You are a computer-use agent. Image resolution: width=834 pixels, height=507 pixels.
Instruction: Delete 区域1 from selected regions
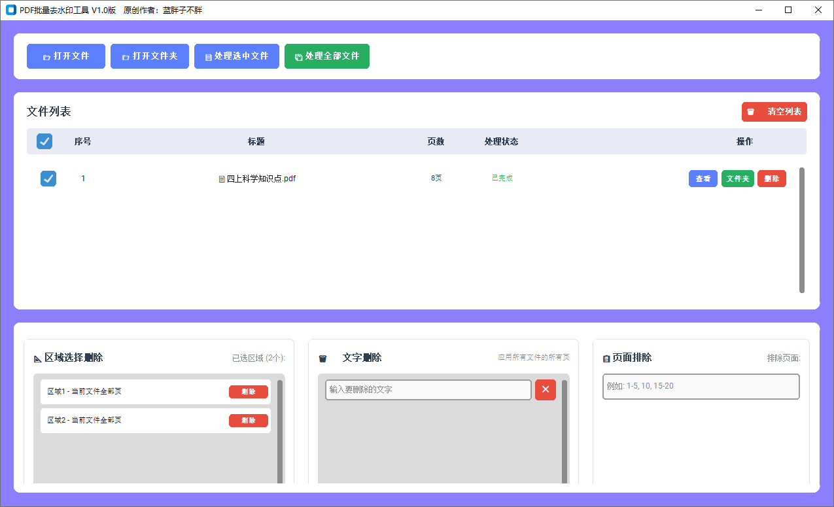point(248,392)
